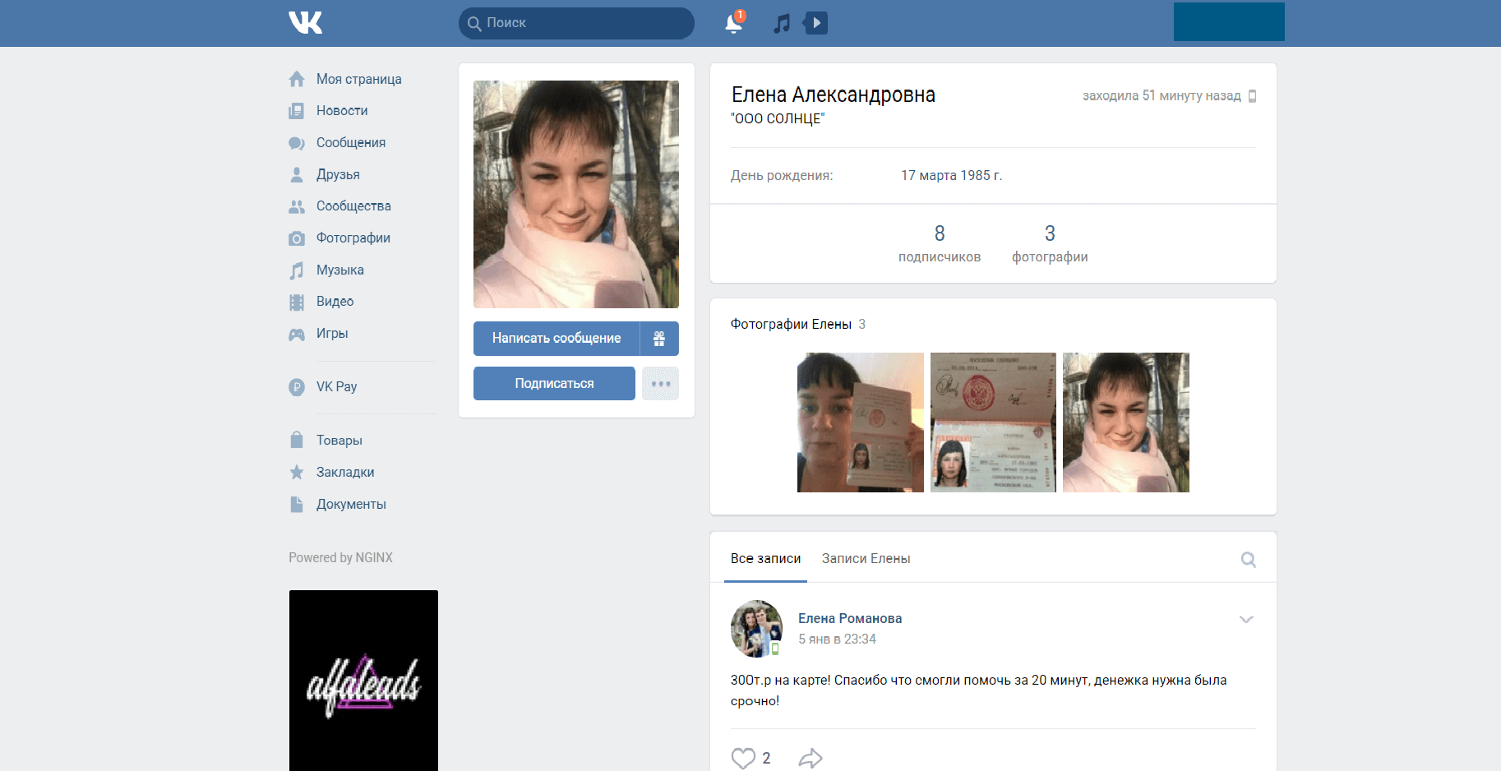Screen dimensions: 1501x771
Task: Switch to Записи Елены tab
Action: [x=866, y=559]
